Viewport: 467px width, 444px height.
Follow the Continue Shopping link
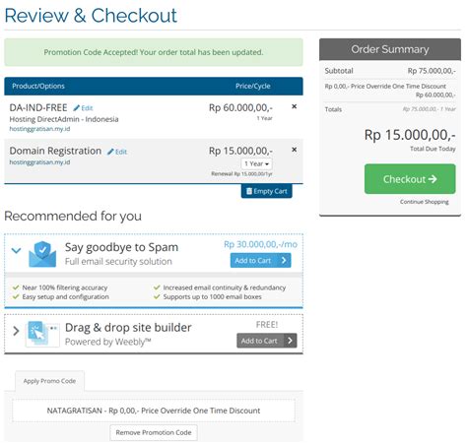click(x=425, y=202)
